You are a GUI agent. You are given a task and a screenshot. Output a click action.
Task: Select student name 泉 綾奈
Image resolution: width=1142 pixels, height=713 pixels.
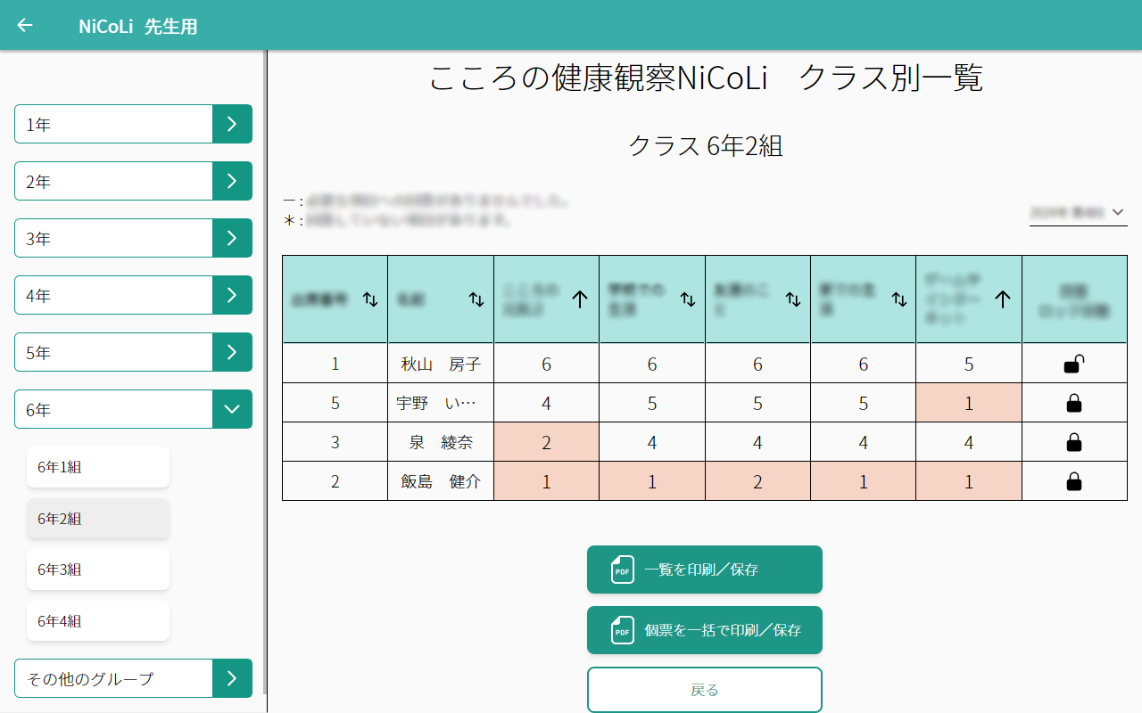pyautogui.click(x=441, y=442)
